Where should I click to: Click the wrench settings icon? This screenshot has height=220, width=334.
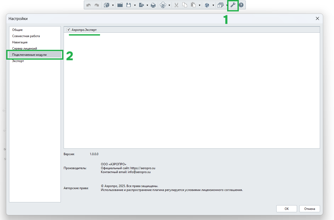[x=233, y=5]
